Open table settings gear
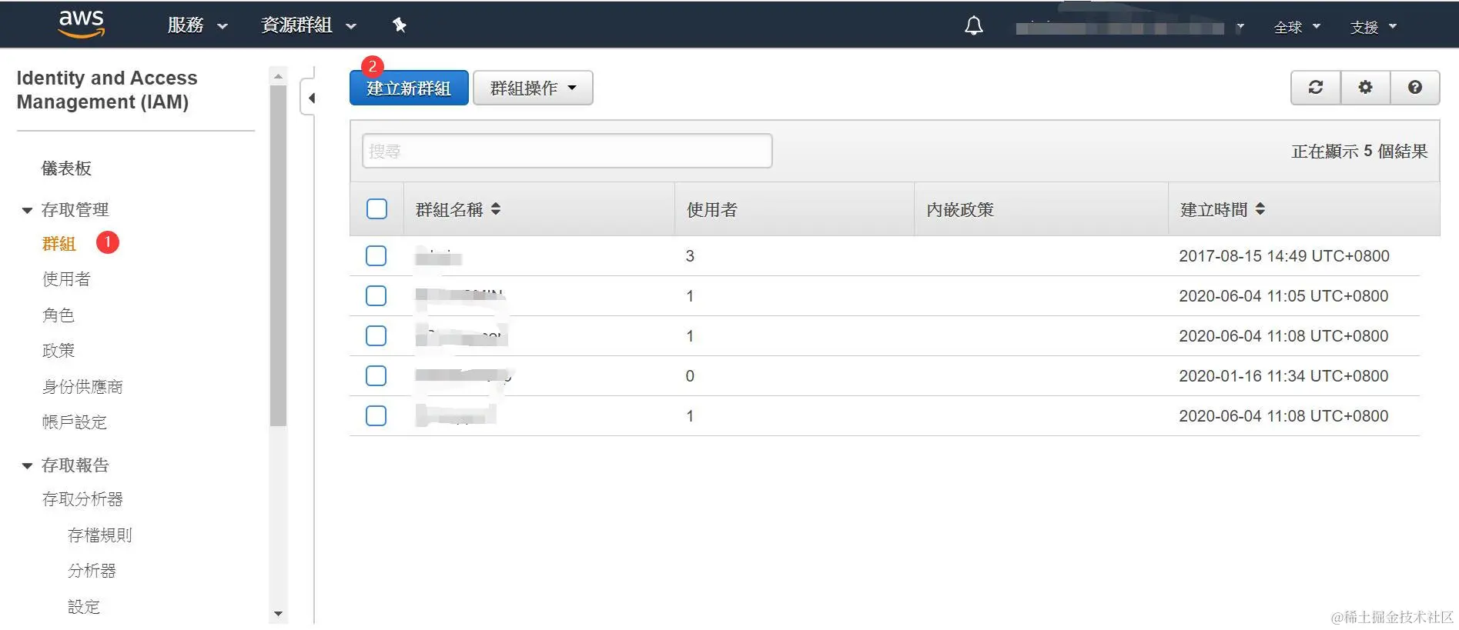The width and height of the screenshot is (1459, 630). 1365,87
